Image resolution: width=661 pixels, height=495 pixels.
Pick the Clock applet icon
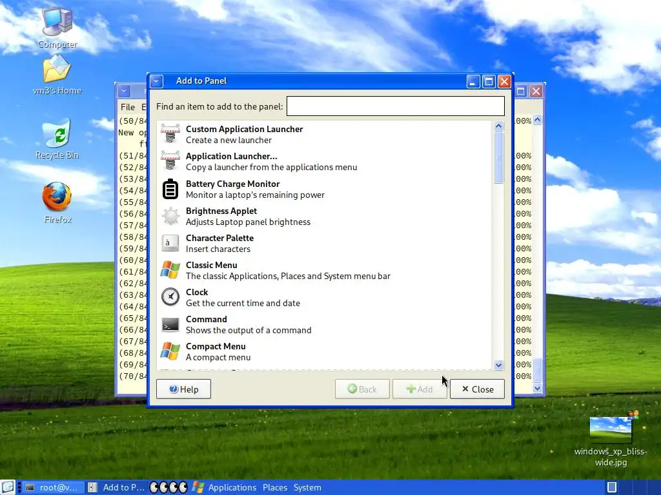(170, 297)
